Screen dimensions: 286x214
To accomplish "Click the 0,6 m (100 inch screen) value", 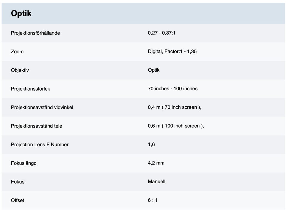I will point(176,126).
